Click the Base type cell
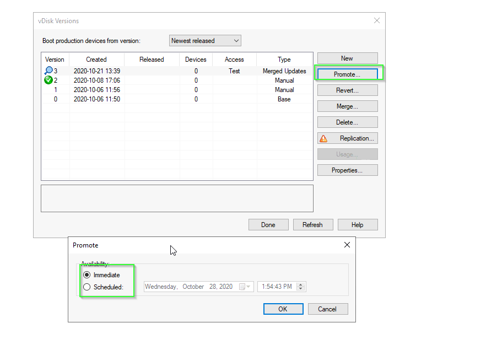This screenshot has height=350, width=486. tap(284, 99)
